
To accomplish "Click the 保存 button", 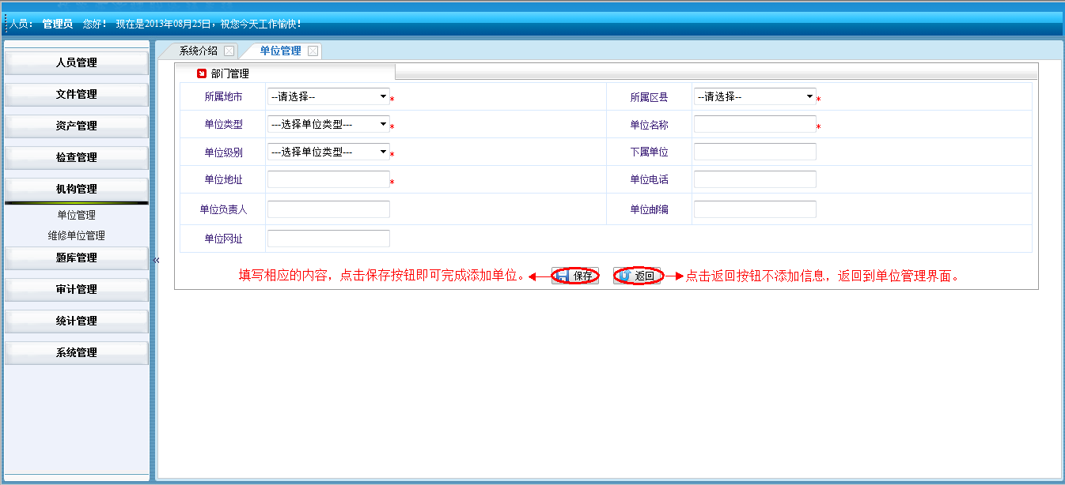I will [575, 276].
